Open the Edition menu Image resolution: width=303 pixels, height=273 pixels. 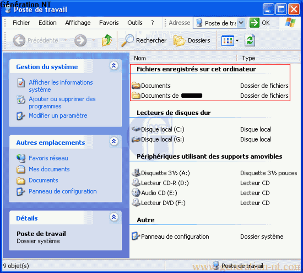tap(47, 23)
